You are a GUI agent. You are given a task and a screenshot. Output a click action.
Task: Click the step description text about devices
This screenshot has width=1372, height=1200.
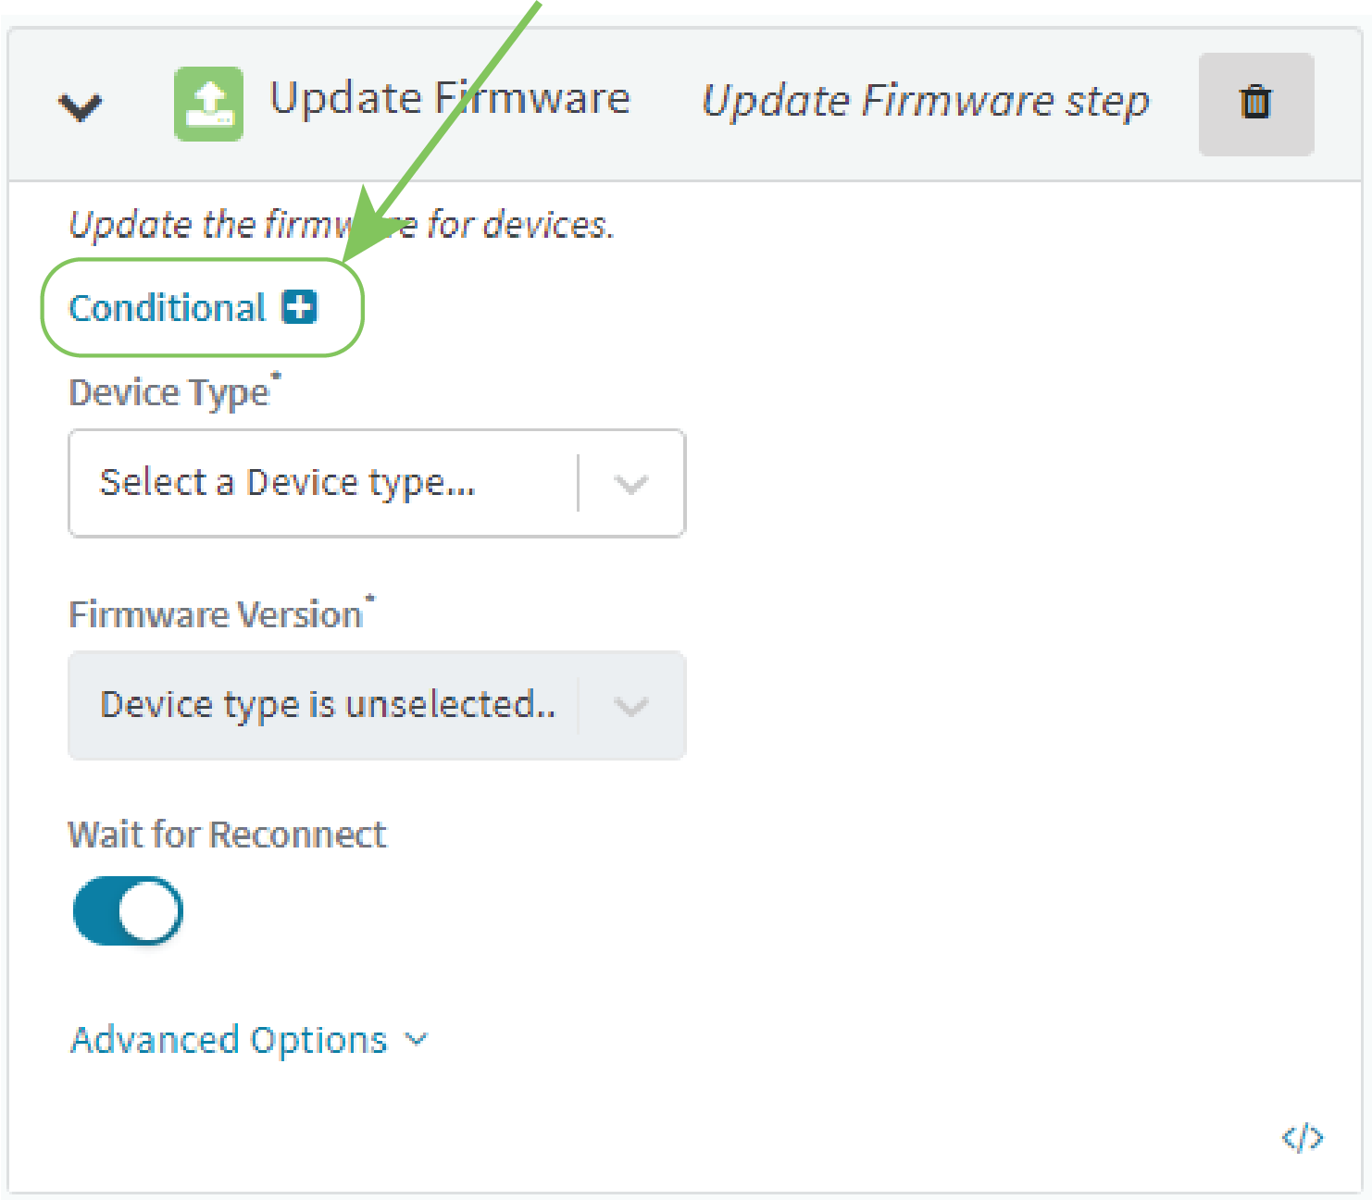(342, 225)
